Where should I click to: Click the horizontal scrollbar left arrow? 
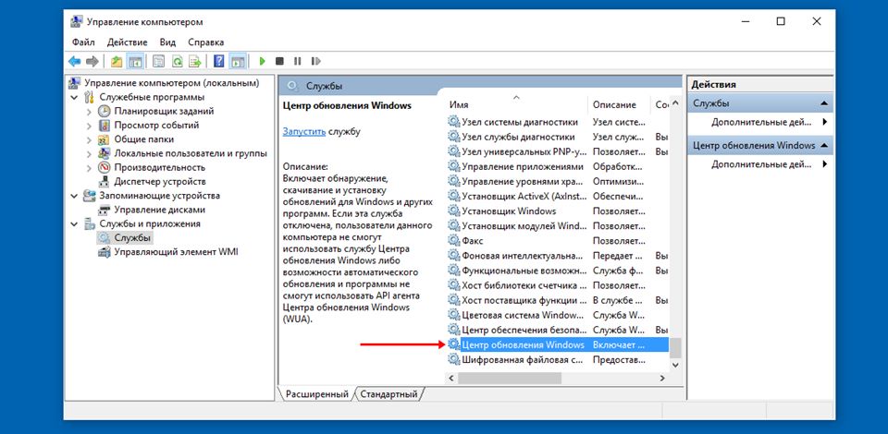point(452,378)
